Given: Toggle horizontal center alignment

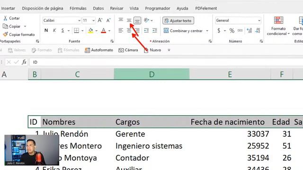Looking at the screenshot, I should point(129,30).
